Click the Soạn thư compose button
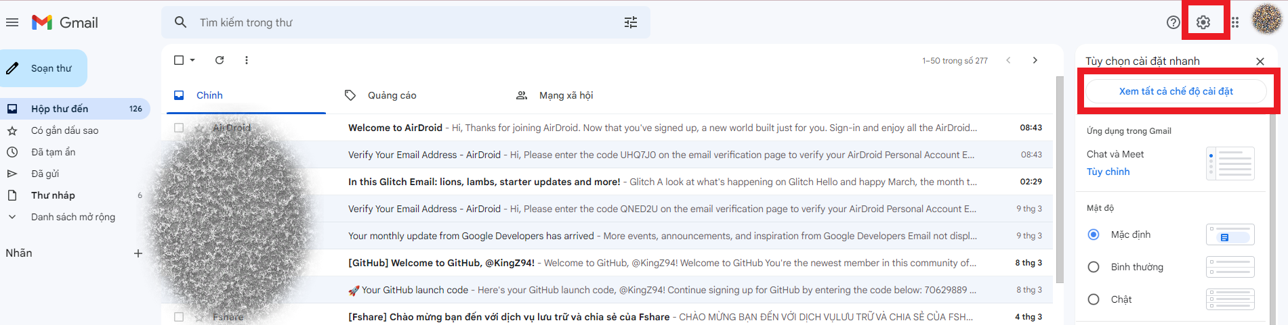1288x325 pixels. coord(45,68)
